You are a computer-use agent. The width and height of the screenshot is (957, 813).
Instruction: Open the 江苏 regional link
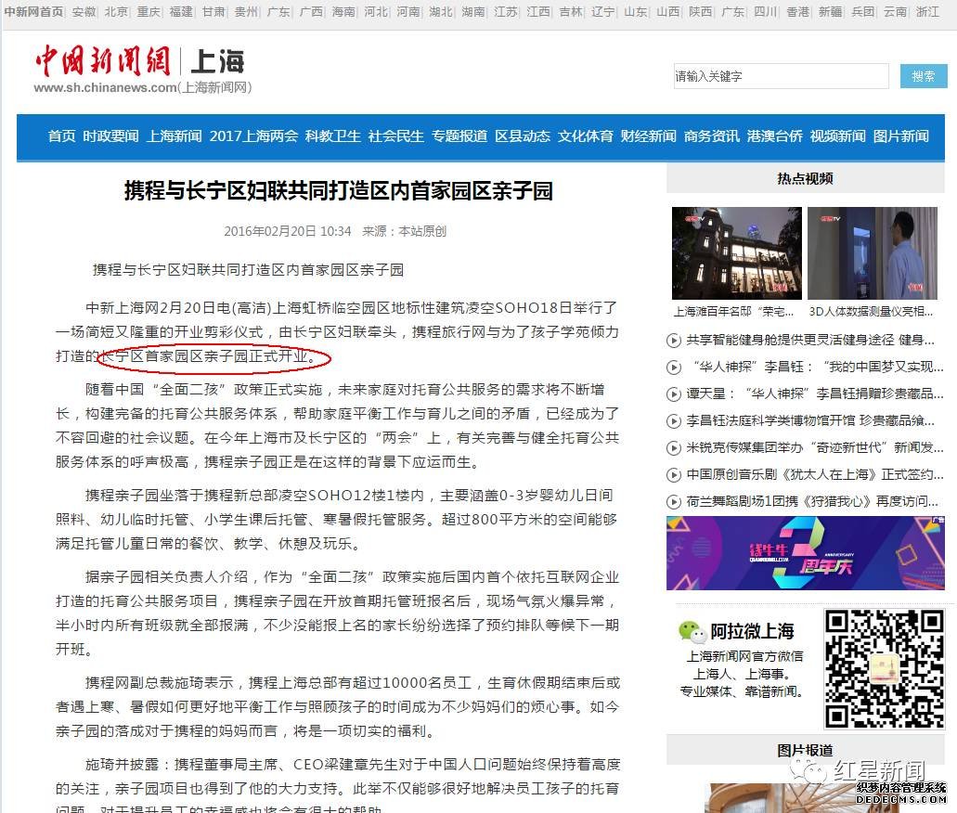click(506, 11)
